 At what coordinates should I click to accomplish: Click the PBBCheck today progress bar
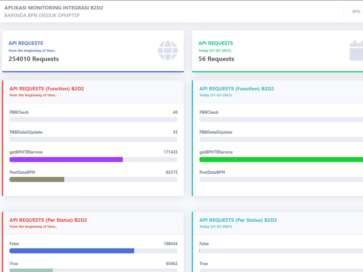pos(281,120)
